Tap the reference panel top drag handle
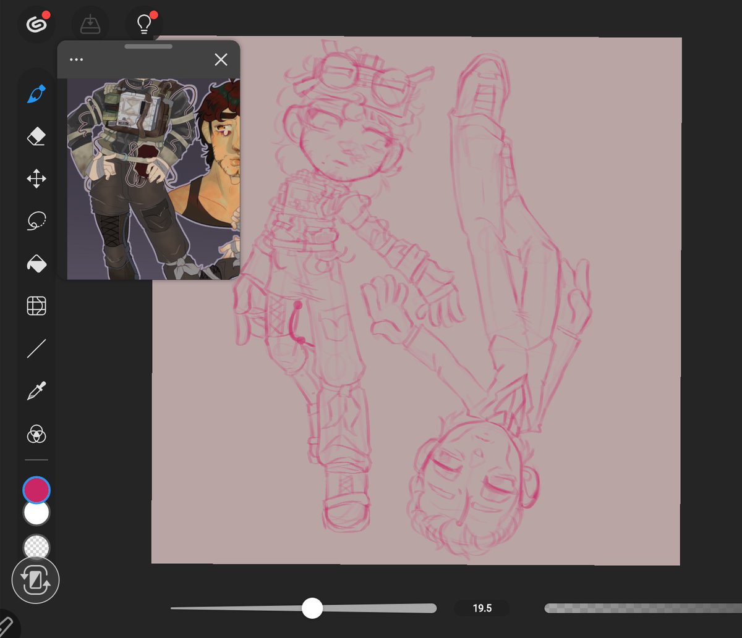742x638 pixels. pos(148,46)
